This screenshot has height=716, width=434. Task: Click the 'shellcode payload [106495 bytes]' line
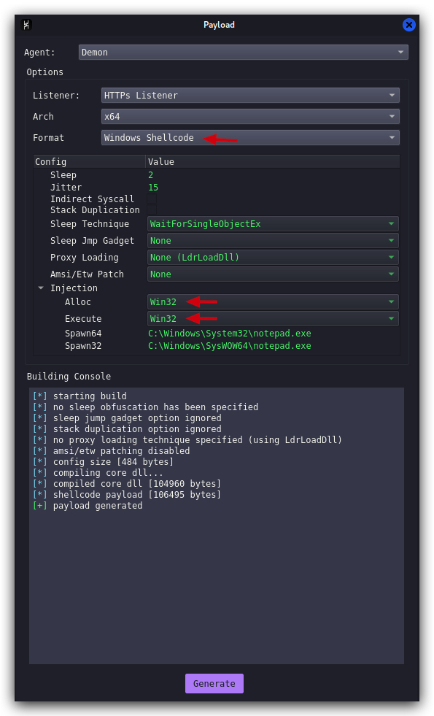[x=127, y=495]
